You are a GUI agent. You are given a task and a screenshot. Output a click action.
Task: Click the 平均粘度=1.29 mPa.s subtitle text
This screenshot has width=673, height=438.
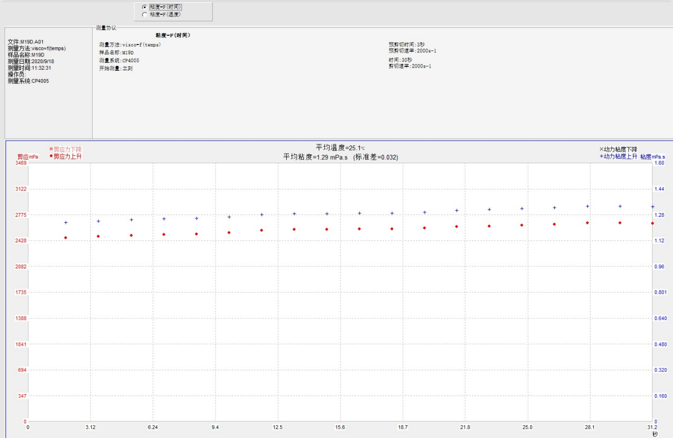(340, 157)
